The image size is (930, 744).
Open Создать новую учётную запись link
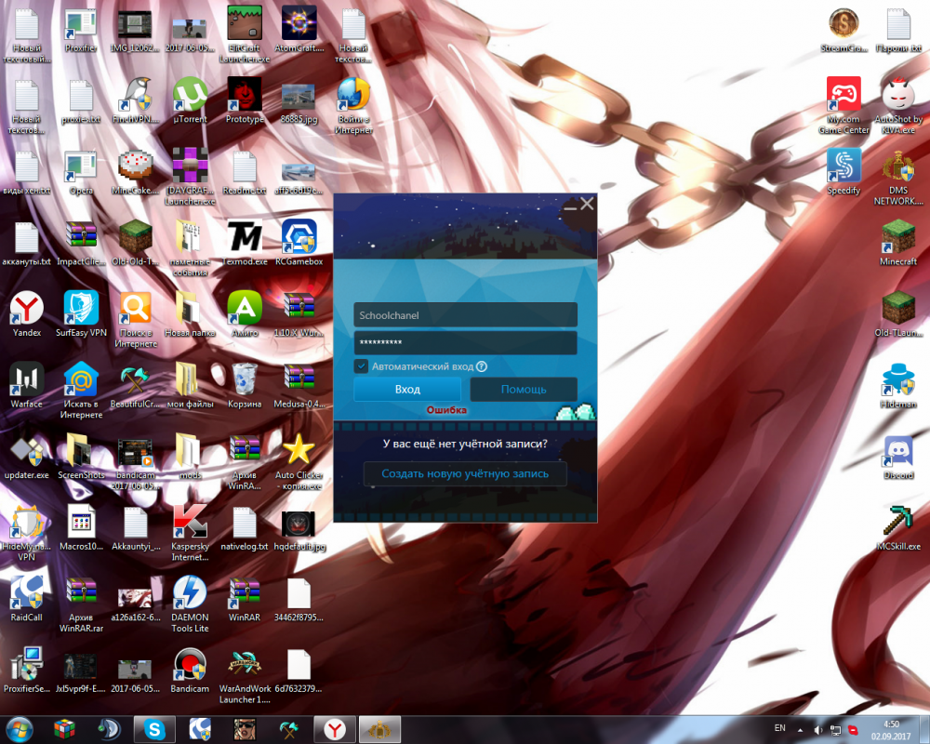click(x=465, y=474)
